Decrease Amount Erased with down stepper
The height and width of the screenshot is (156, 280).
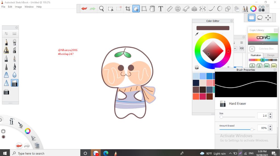tap(270, 129)
